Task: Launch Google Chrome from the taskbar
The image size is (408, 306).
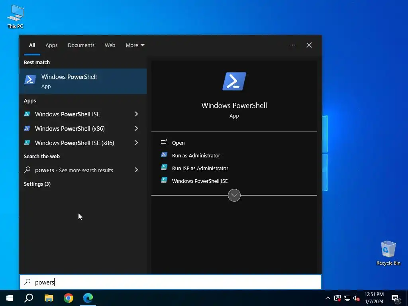Action: click(x=69, y=298)
